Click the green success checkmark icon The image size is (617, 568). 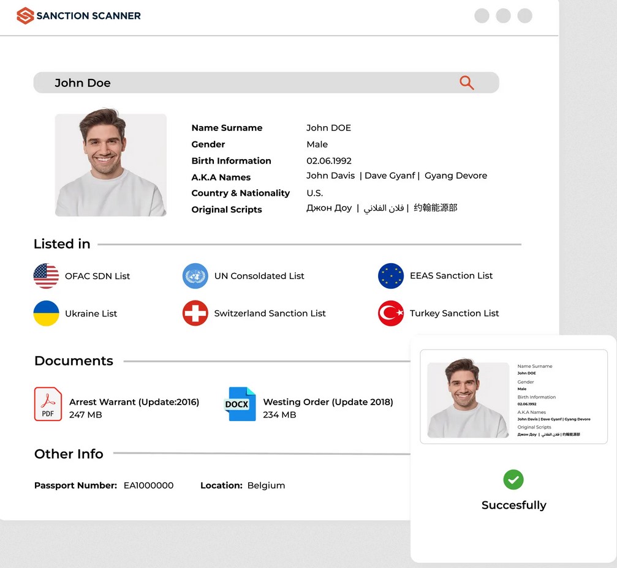pos(513,479)
